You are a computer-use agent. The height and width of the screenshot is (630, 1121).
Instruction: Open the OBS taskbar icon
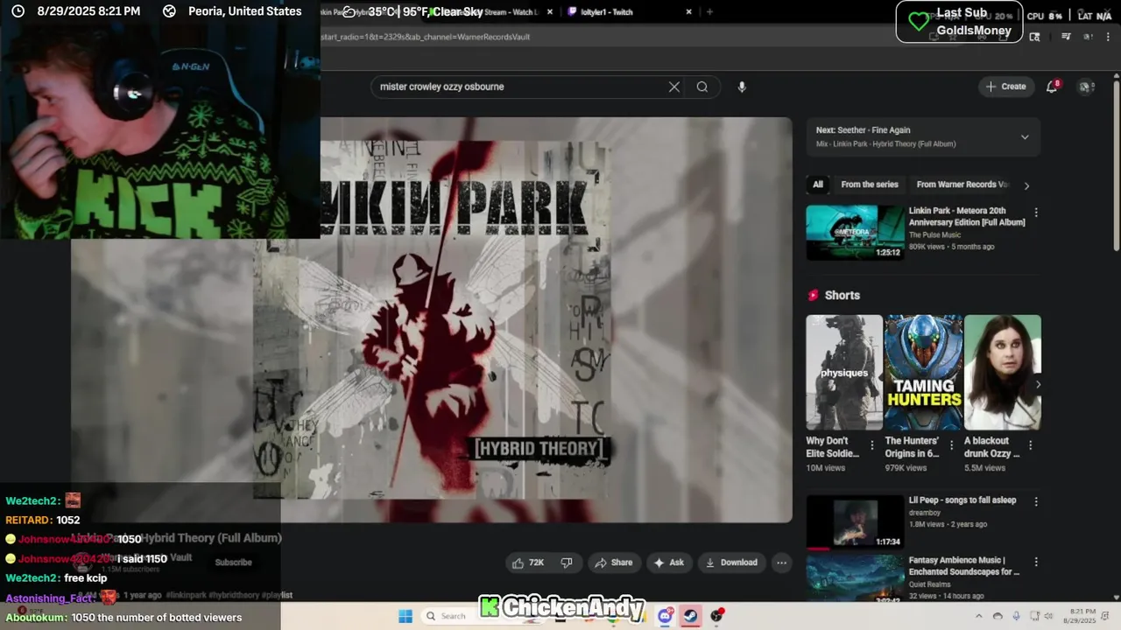coord(717,616)
